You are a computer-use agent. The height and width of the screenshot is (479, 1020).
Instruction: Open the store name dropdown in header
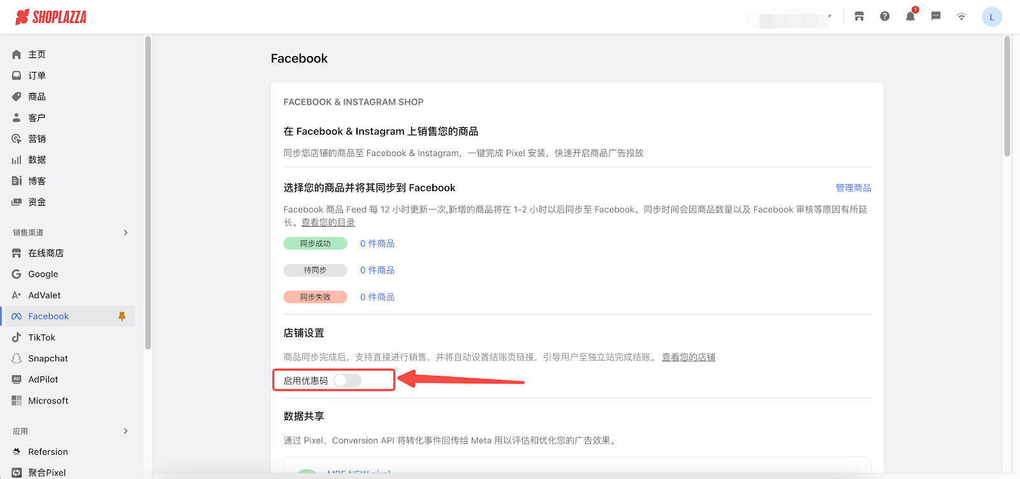(790, 19)
